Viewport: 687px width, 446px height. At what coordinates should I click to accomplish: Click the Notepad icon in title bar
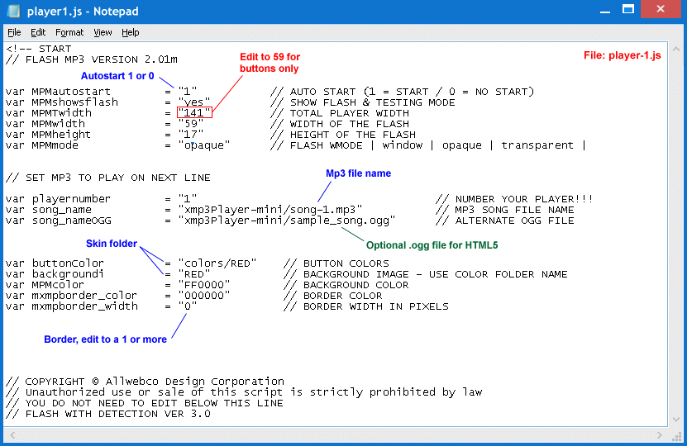(x=13, y=11)
